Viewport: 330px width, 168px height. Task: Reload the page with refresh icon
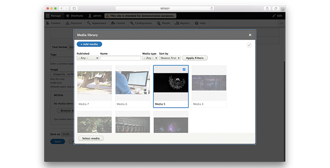(211, 8)
